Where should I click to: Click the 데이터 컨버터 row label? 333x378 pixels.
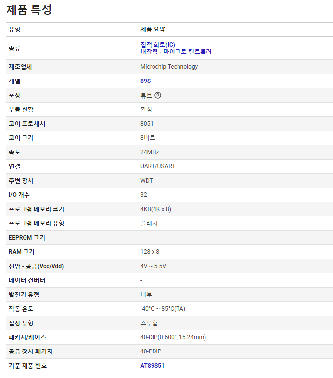[27, 280]
